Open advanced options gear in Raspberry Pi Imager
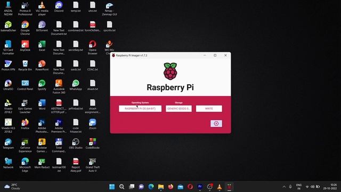 click(x=216, y=124)
